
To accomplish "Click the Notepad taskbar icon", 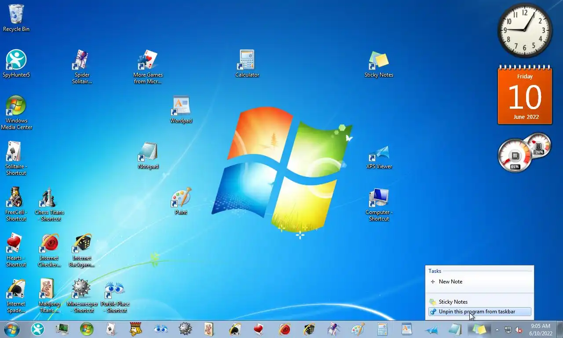I will 455,329.
